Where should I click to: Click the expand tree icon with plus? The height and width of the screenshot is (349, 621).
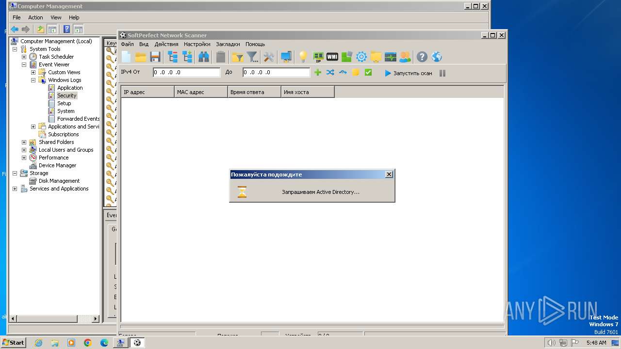(x=187, y=57)
